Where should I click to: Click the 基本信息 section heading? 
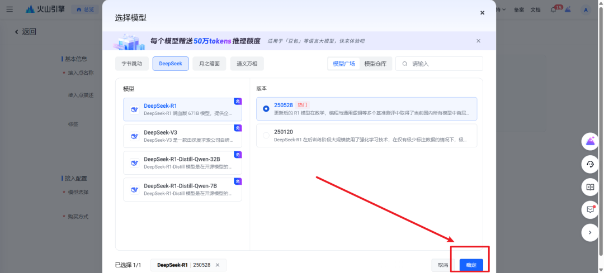pyautogui.click(x=75, y=59)
